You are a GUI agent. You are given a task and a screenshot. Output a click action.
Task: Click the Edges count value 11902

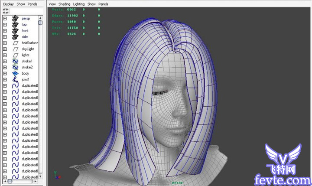pos(72,16)
